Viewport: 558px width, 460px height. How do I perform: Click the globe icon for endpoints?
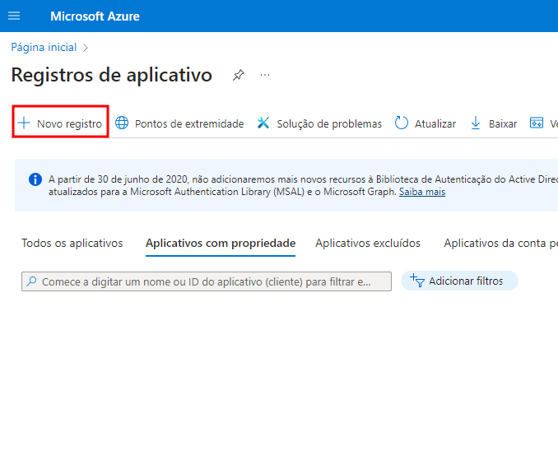(x=122, y=123)
